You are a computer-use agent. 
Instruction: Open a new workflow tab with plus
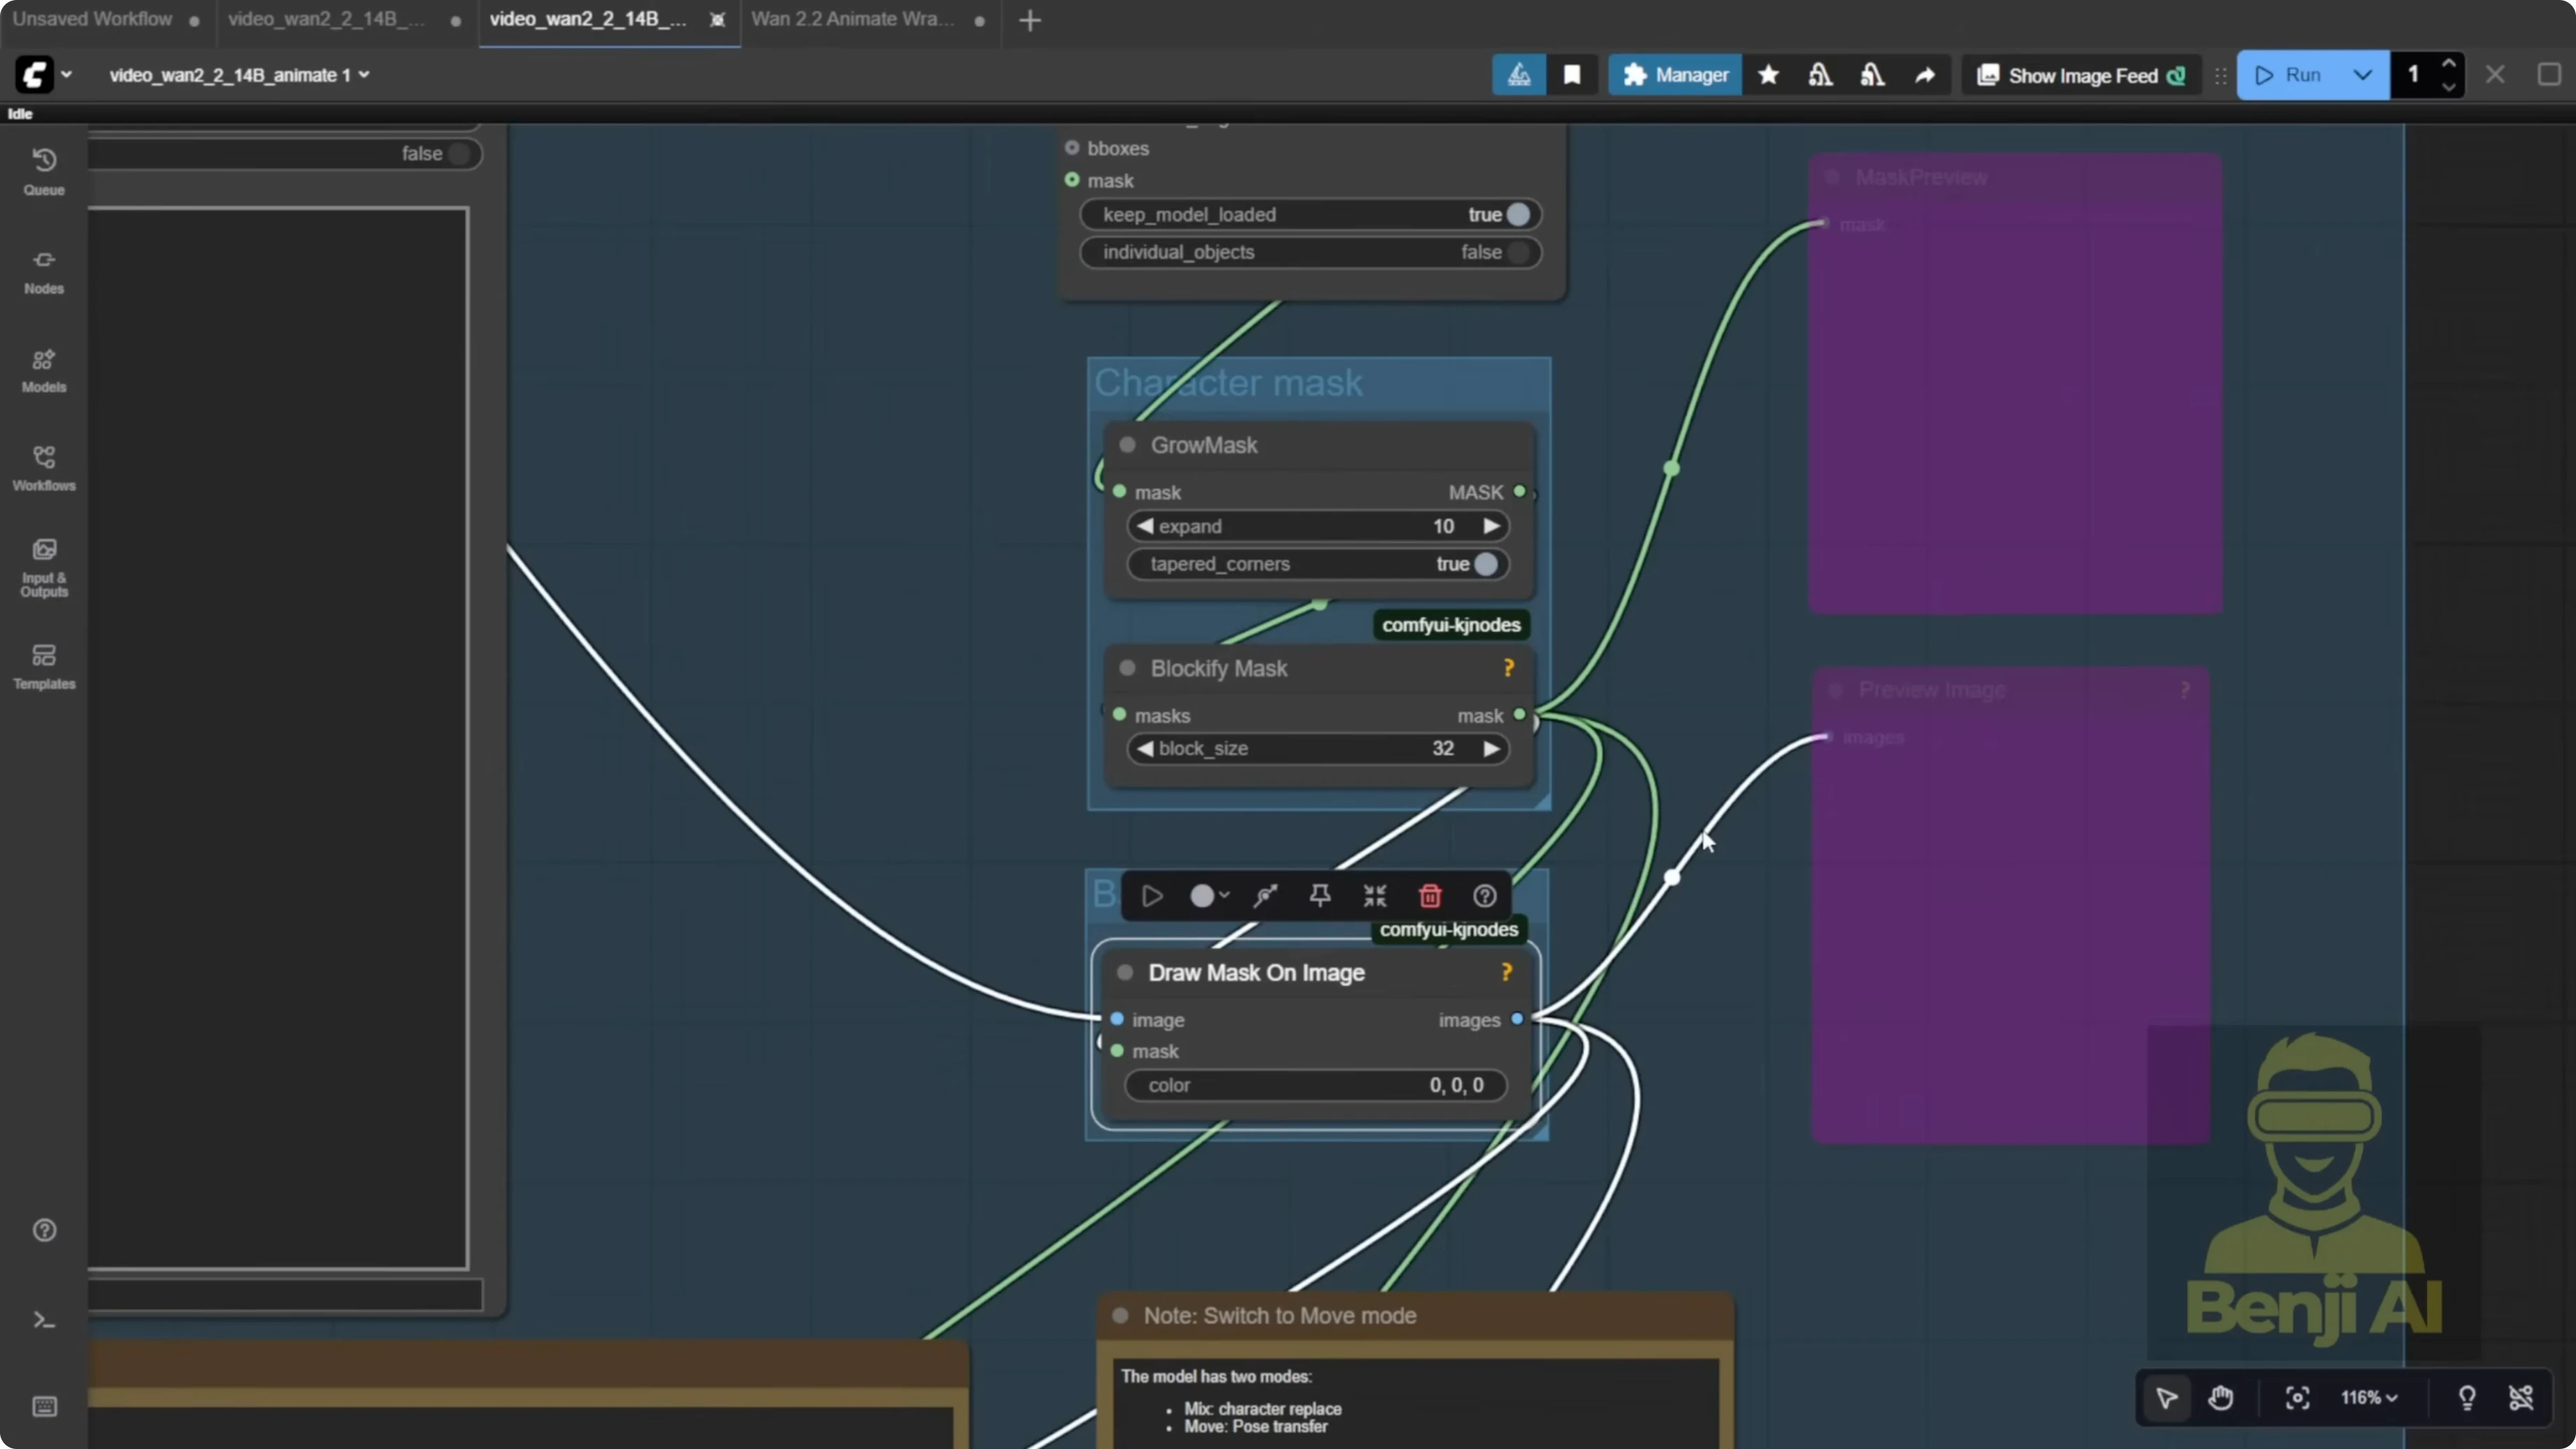1030,20
